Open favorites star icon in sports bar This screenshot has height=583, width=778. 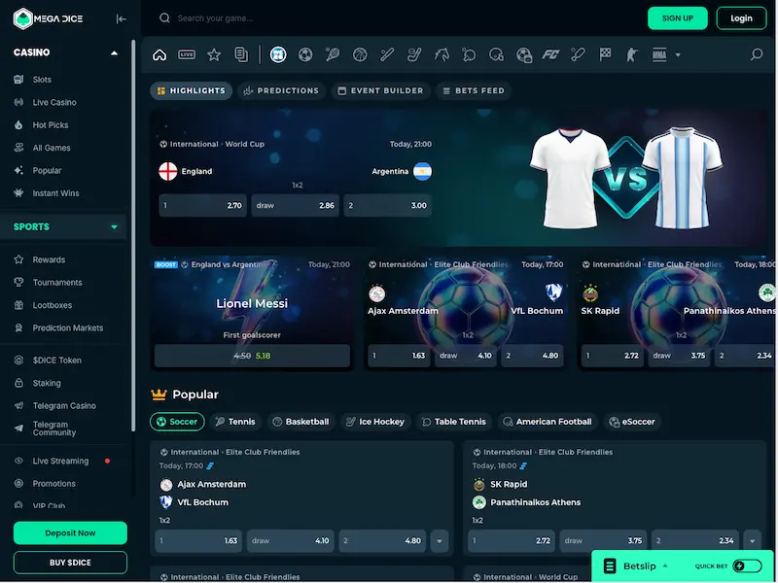tap(214, 54)
